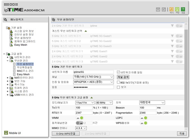Click the home icon in header
Image resolution: width=191 pixels, height=139 pixels.
tap(158, 10)
